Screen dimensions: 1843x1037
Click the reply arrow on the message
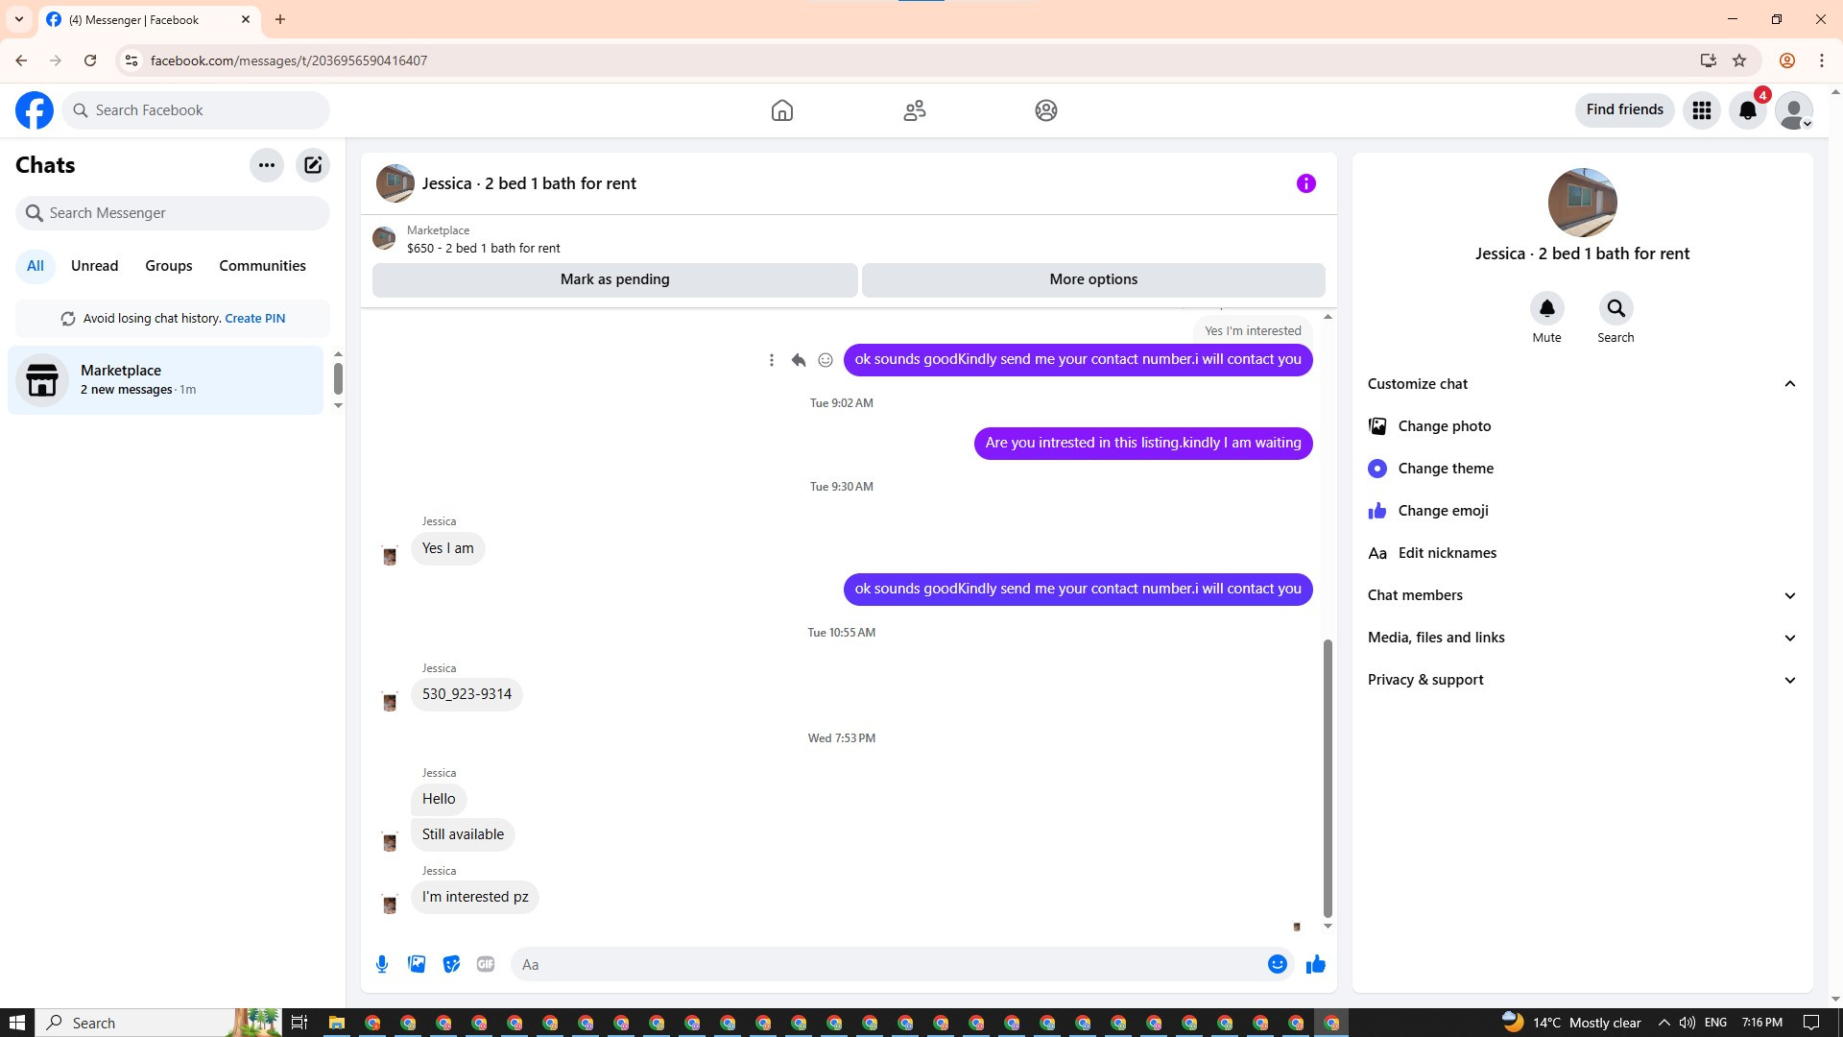[x=798, y=360]
